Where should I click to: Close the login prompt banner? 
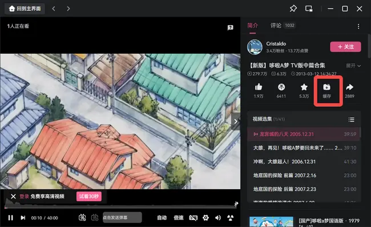(x=13, y=196)
